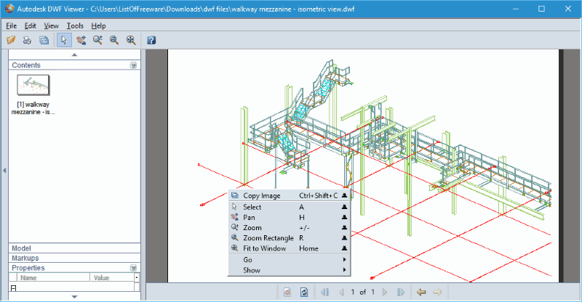Go to the previous page
Image resolution: width=582 pixels, height=302 pixels.
tap(341, 292)
